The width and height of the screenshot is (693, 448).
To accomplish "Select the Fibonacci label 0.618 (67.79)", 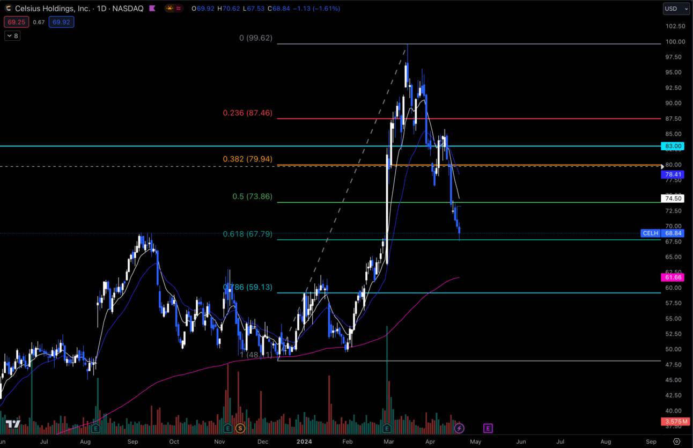I will (x=248, y=234).
